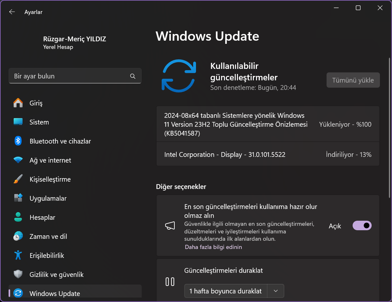Viewport: 392px width, 302px height.
Task: Click Diğer seçenekler heading
Action: point(181,187)
